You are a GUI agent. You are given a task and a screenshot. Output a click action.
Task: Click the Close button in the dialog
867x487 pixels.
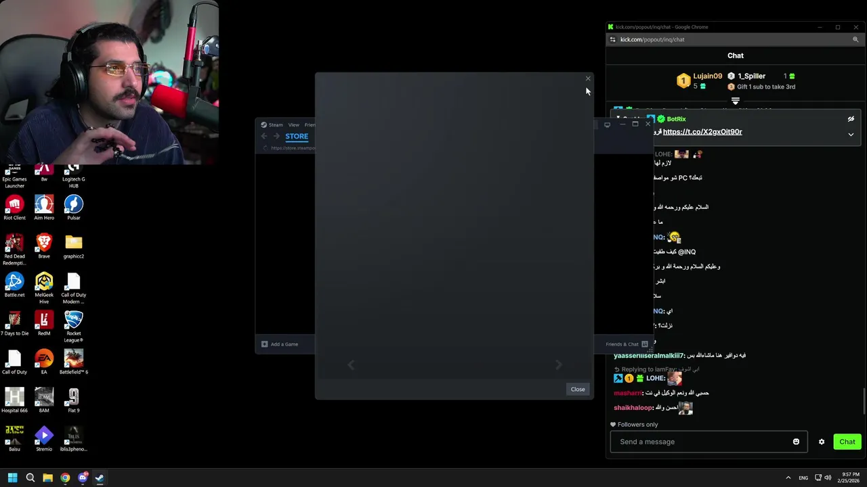[x=578, y=389]
